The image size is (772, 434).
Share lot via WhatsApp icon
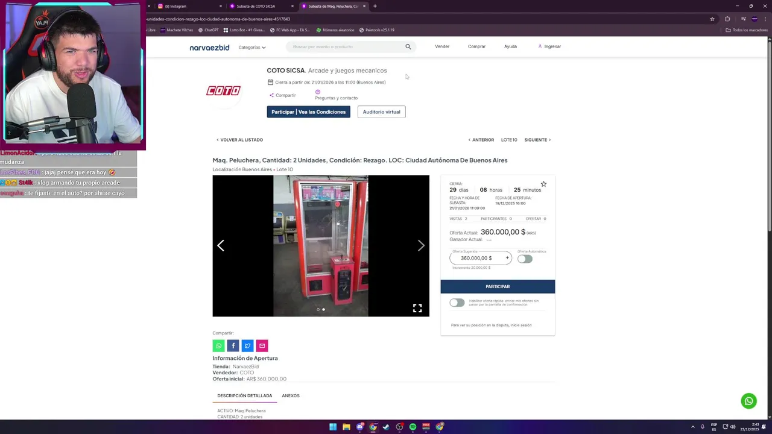point(218,345)
